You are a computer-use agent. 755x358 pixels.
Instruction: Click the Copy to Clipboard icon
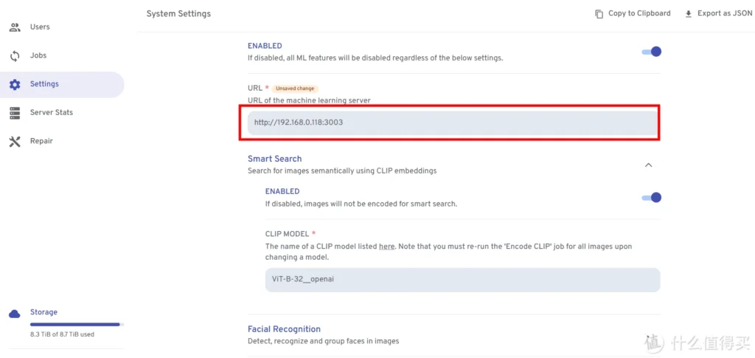pos(599,14)
